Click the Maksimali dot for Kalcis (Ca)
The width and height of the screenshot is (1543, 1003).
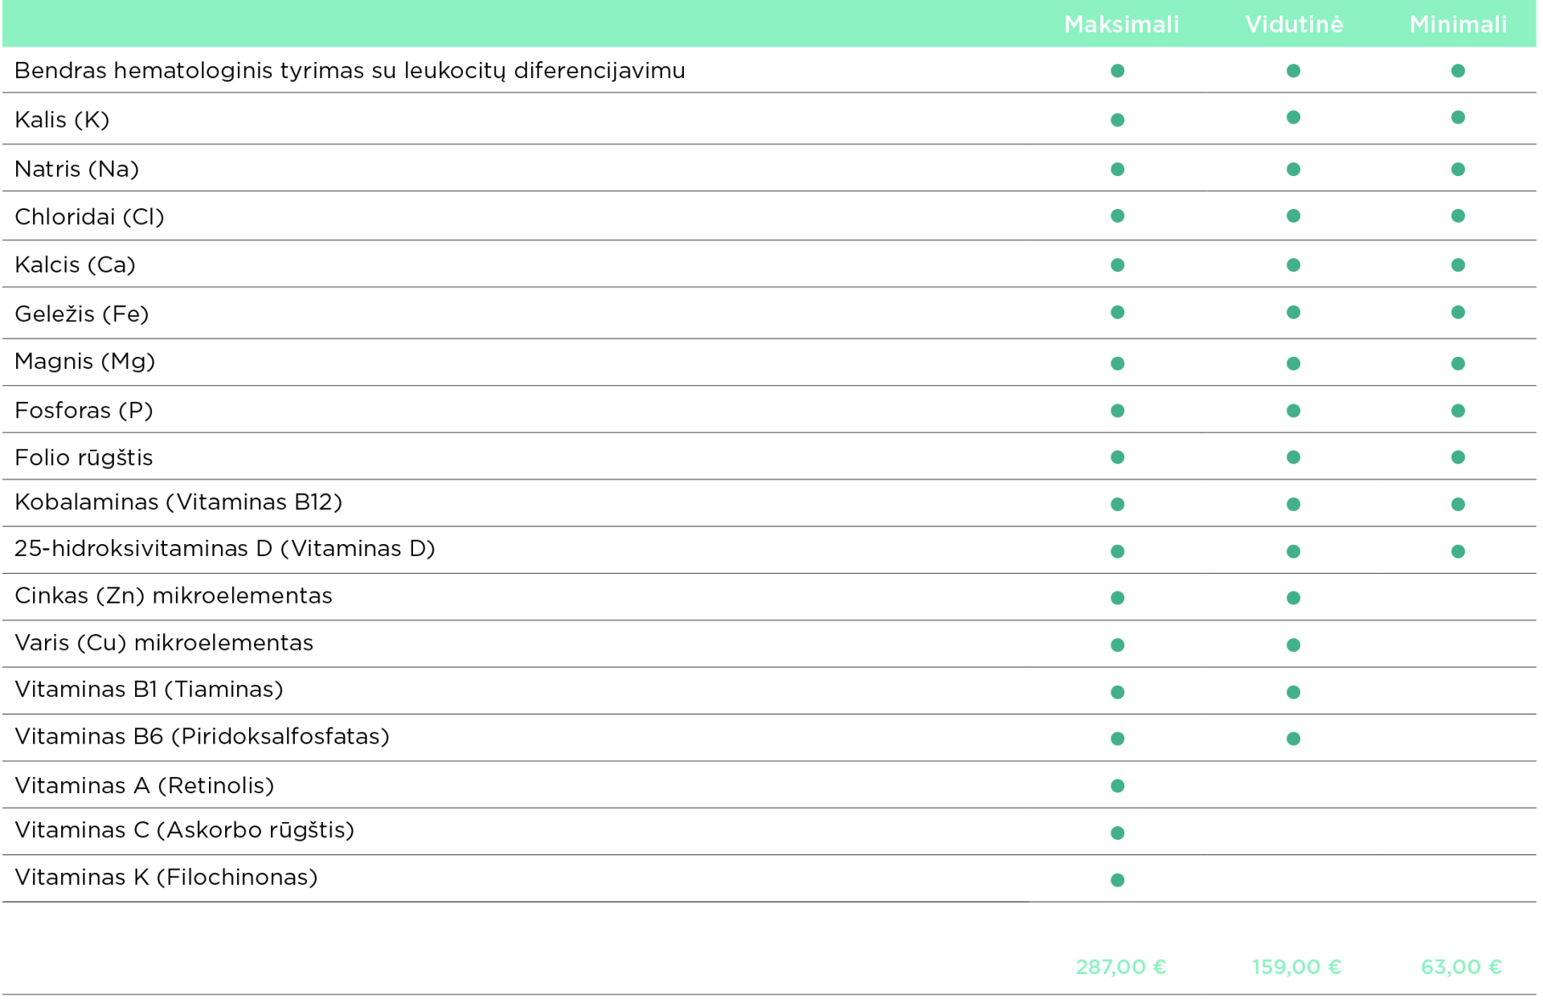(1117, 265)
